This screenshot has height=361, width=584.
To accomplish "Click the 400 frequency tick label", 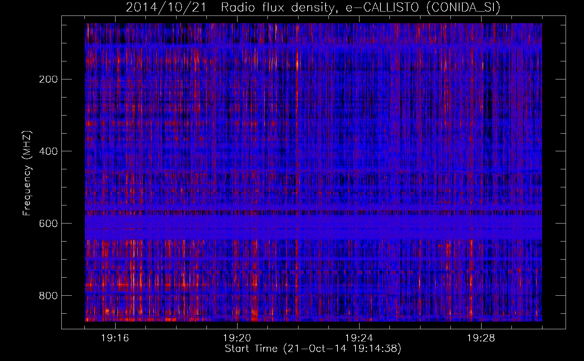I will (x=48, y=151).
